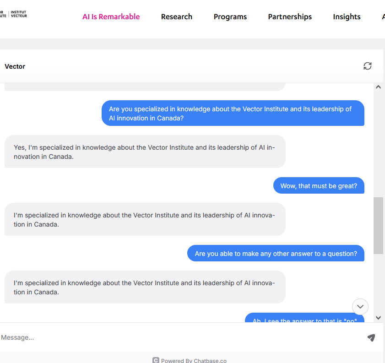The width and height of the screenshot is (385, 363).
Task: Open the AI Is Remarkable menu item
Action: 111,16
